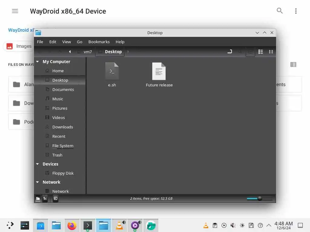The width and height of the screenshot is (310, 232).
Task: Open Videos in the sidebar
Action: [60, 118]
